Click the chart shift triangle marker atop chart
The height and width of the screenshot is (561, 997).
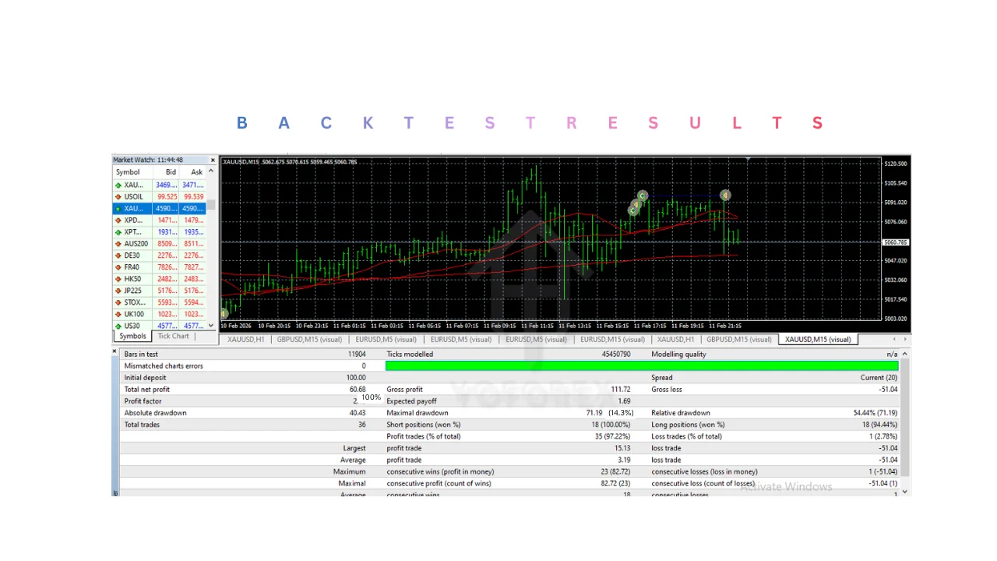tap(748, 160)
